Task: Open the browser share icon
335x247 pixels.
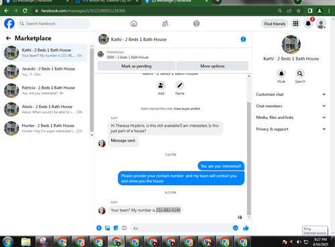Action: point(289,11)
